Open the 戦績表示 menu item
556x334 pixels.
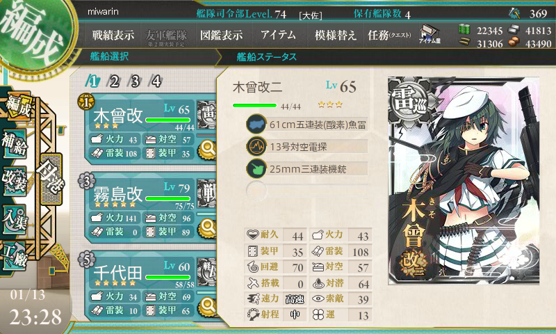[x=113, y=35]
